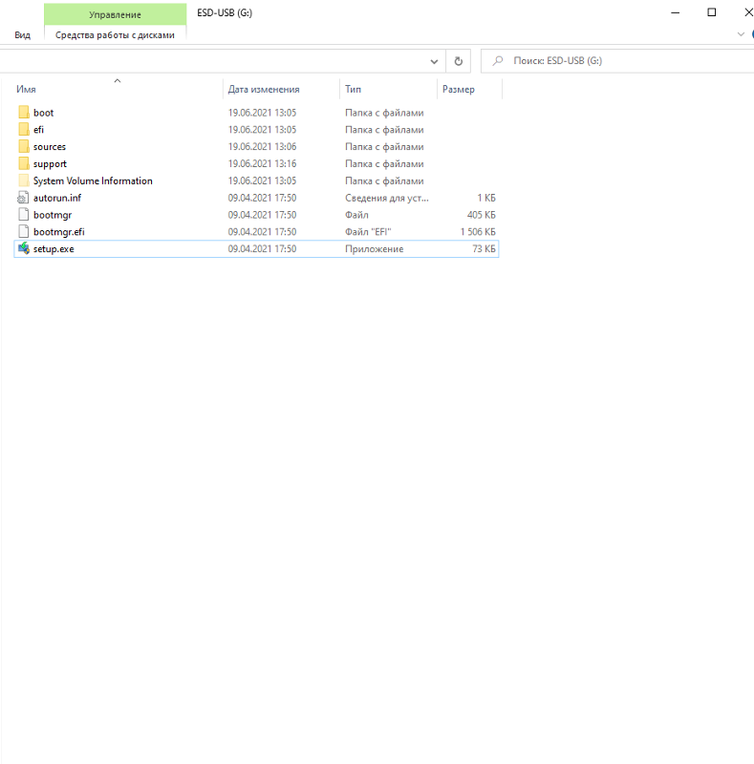The image size is (754, 764).
Task: Open the boot folder icon
Action: (23, 113)
